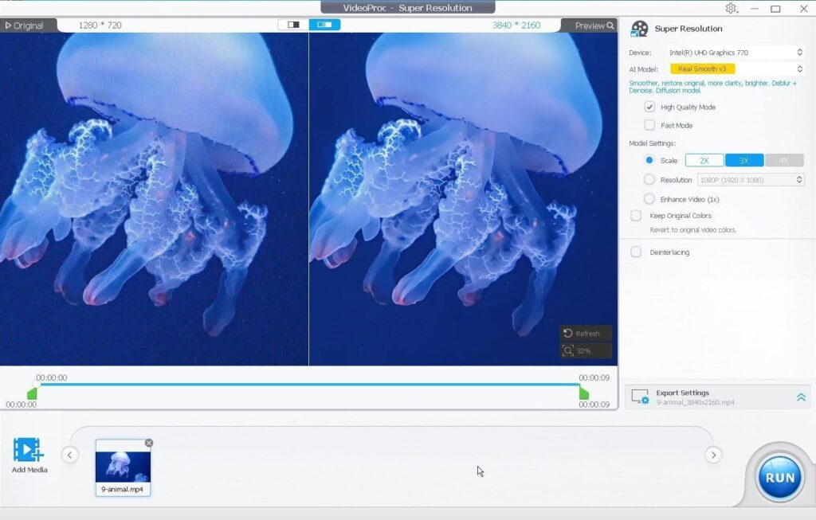
Task: Select the side-by-side compare view
Action: point(325,25)
